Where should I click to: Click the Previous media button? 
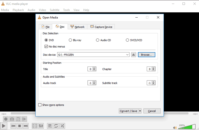(x=13, y=126)
